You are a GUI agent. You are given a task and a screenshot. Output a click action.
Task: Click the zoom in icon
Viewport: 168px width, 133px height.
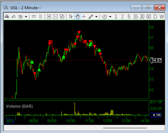49,17
